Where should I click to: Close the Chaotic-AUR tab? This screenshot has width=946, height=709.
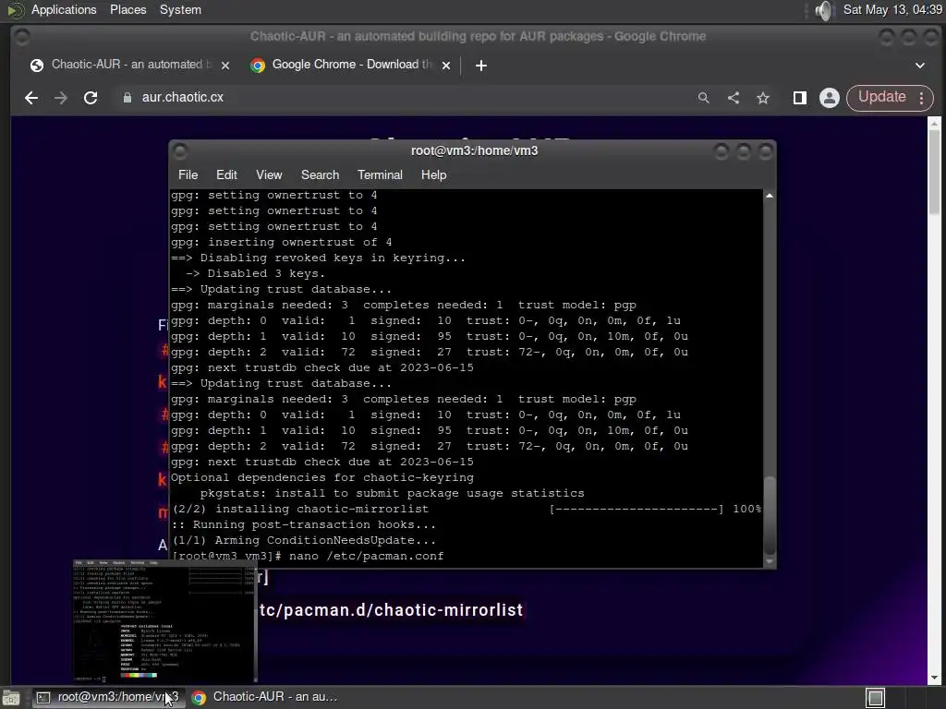[x=225, y=66]
